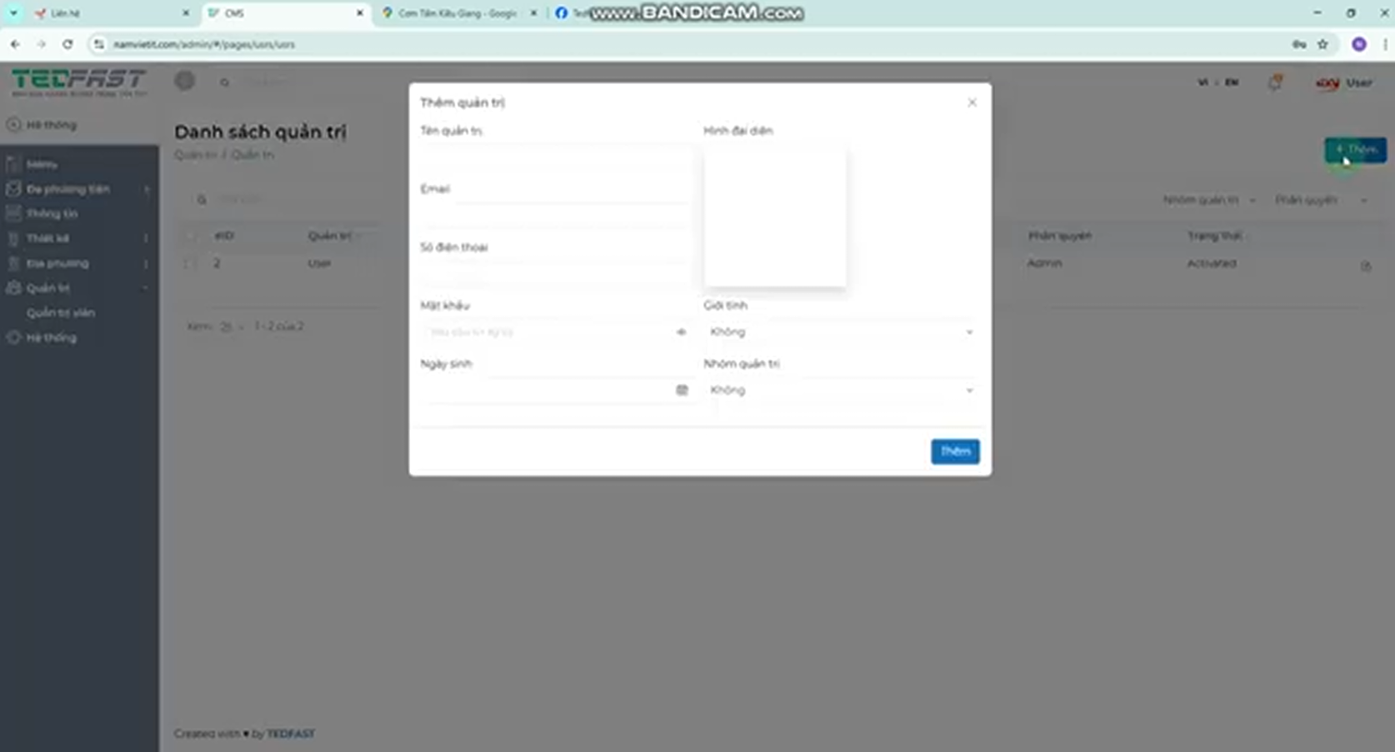This screenshot has width=1395, height=752.
Task: Bookmark page with the star icon
Action: [1322, 44]
